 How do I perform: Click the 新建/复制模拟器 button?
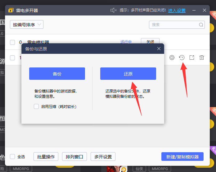[182, 157]
